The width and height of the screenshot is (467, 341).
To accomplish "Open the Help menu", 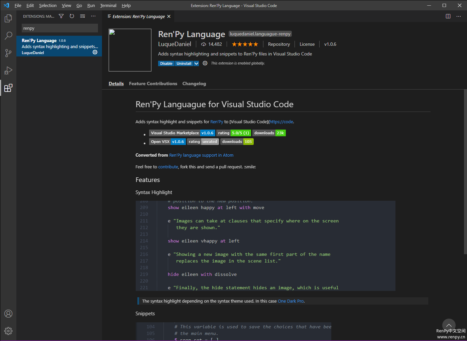I will pyautogui.click(x=126, y=5).
